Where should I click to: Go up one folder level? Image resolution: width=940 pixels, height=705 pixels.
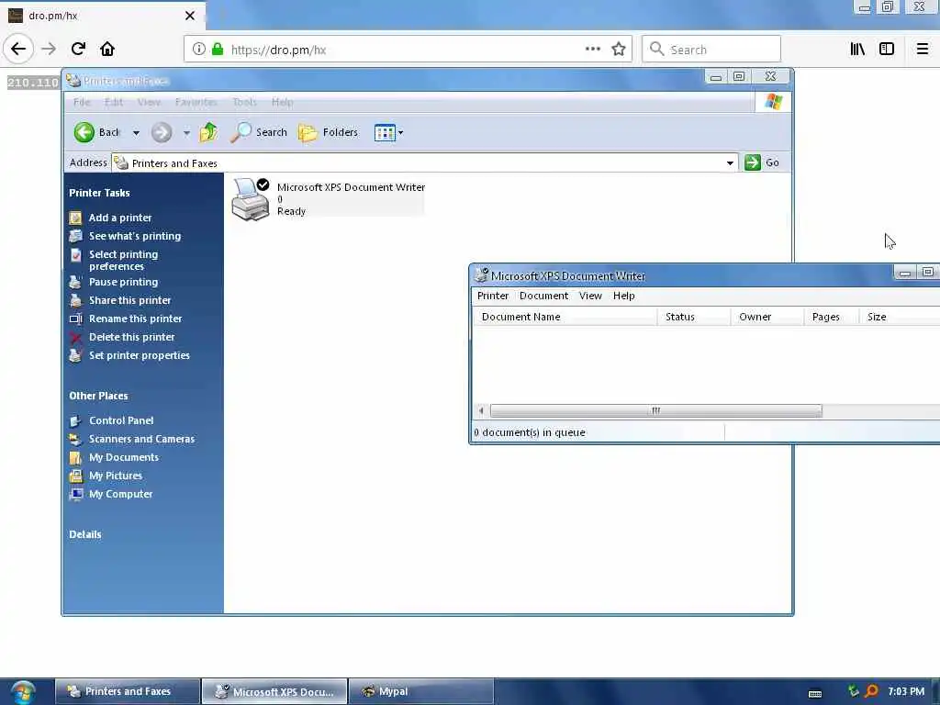[x=208, y=132]
